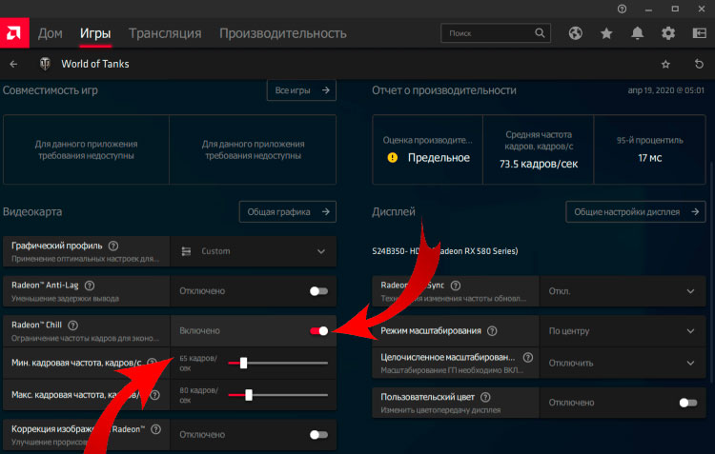This screenshot has width=715, height=454.
Task: Open the notifications bell icon
Action: point(638,33)
